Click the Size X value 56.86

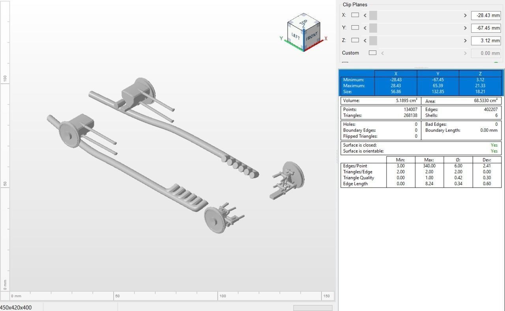click(x=396, y=91)
